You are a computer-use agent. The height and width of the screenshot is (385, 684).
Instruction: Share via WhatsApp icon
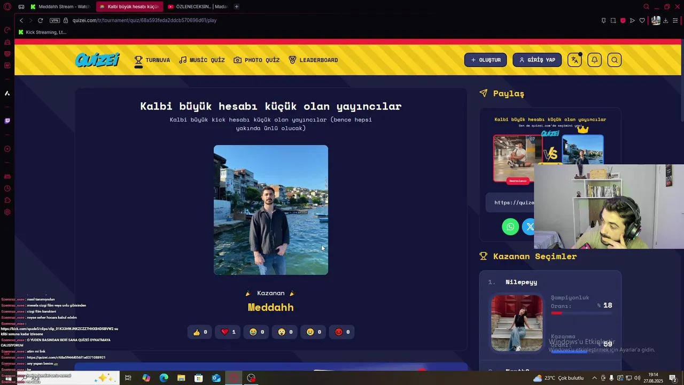(510, 227)
